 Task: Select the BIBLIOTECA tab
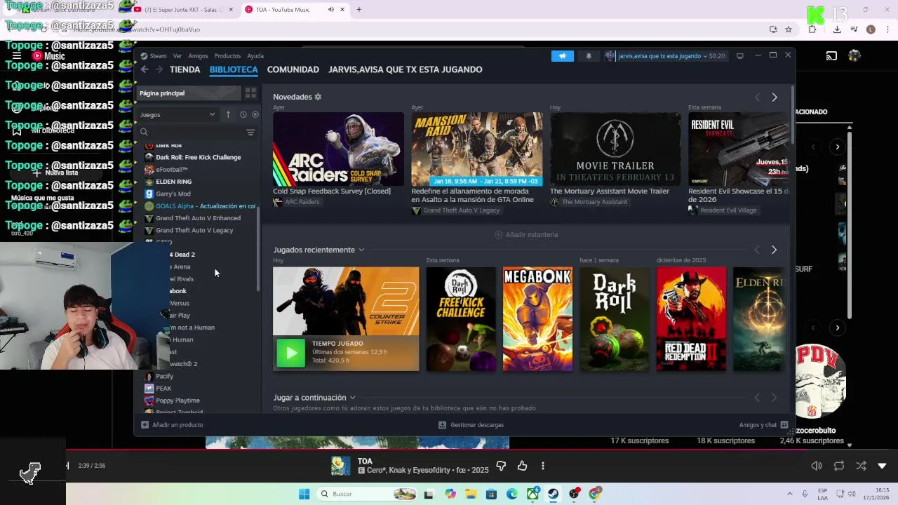(234, 69)
